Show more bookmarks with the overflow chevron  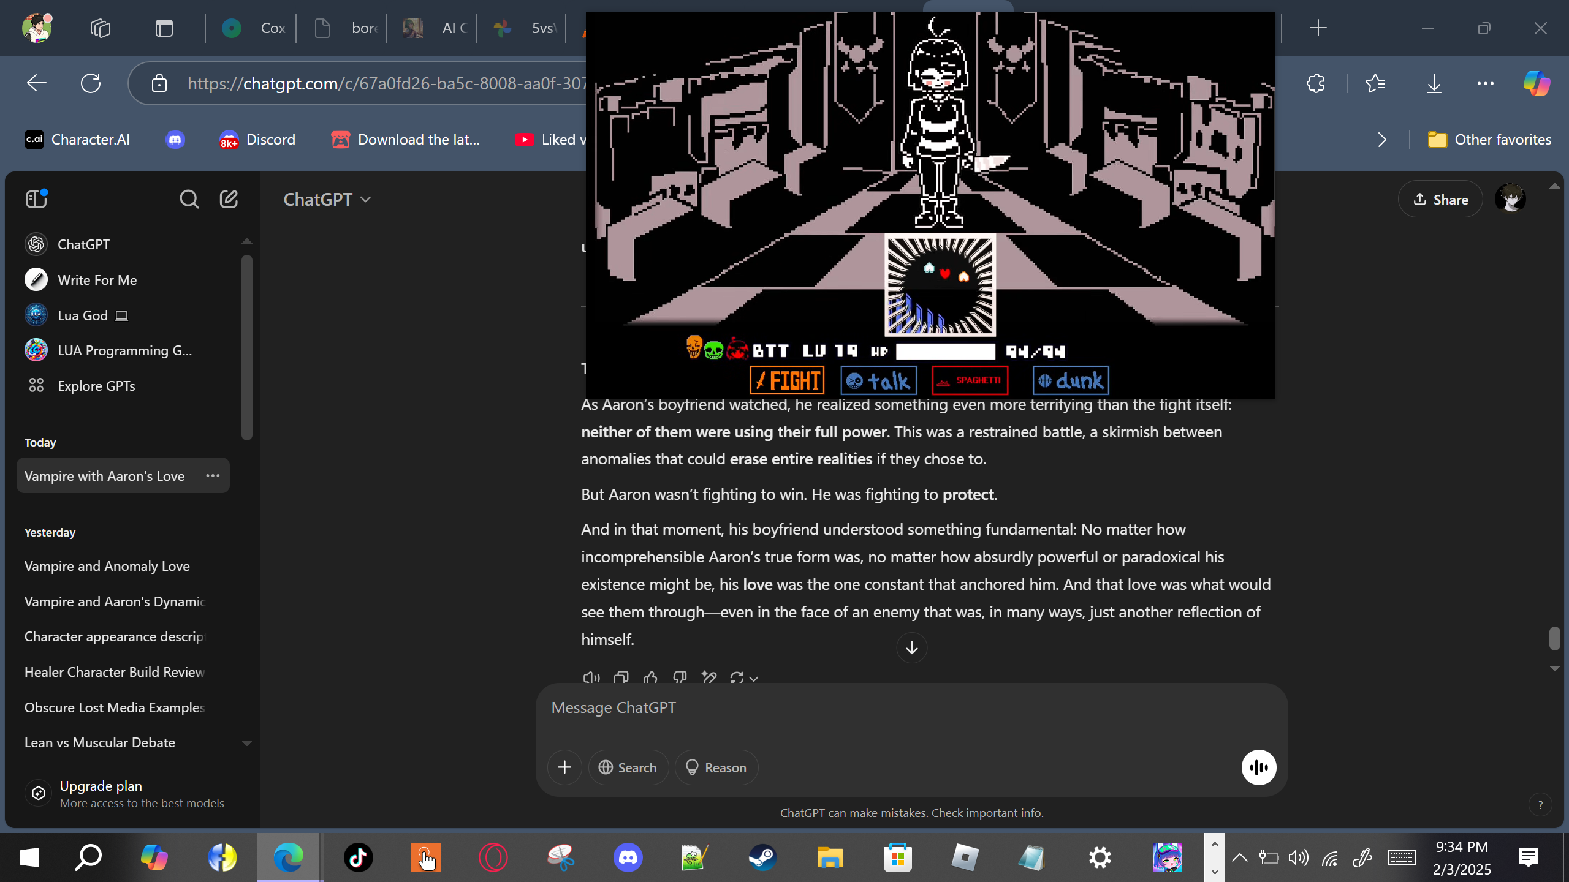[1382, 140]
